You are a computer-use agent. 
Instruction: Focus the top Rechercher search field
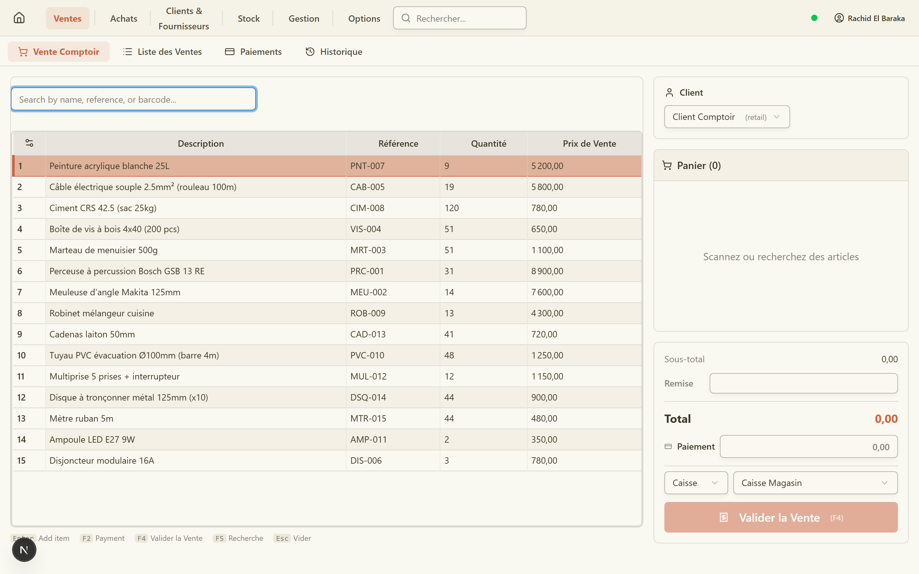coord(459,18)
